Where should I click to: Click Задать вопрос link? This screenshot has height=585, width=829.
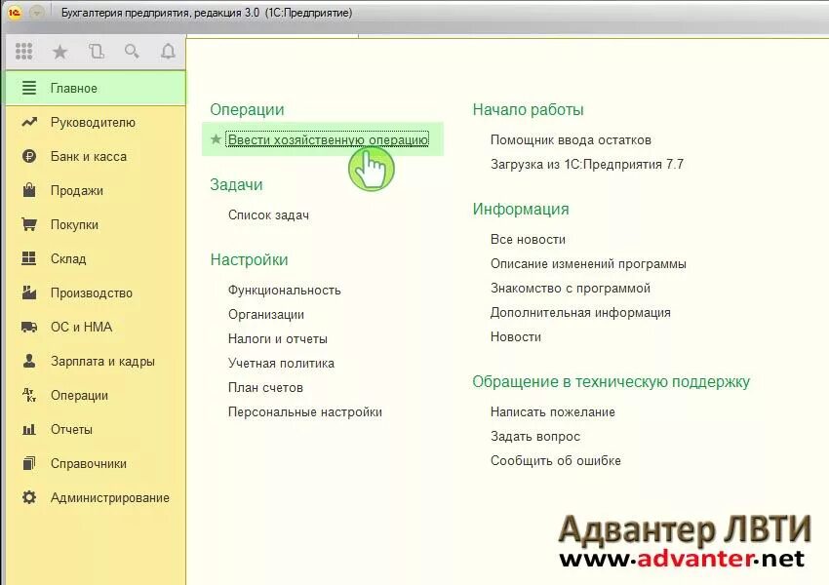535,436
